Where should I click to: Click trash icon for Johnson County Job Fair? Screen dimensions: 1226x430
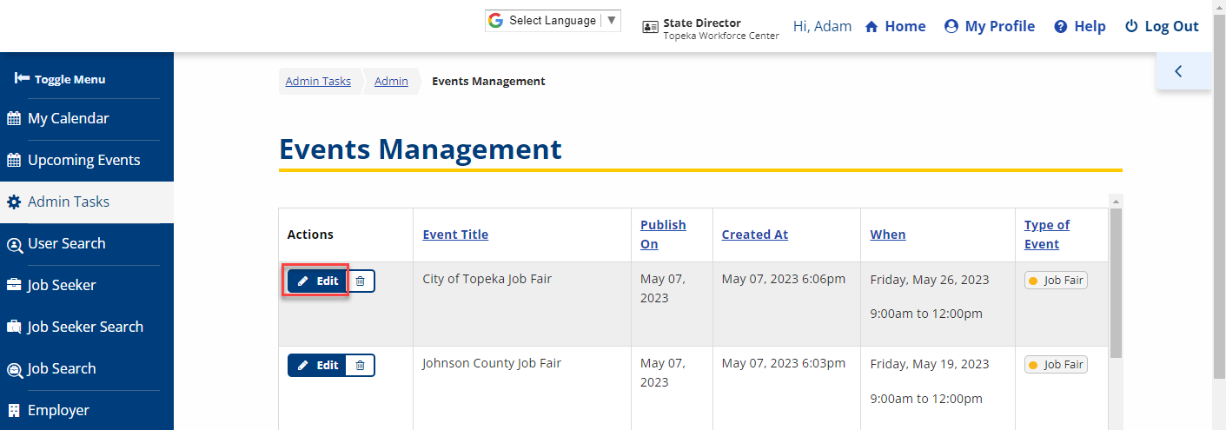[361, 366]
